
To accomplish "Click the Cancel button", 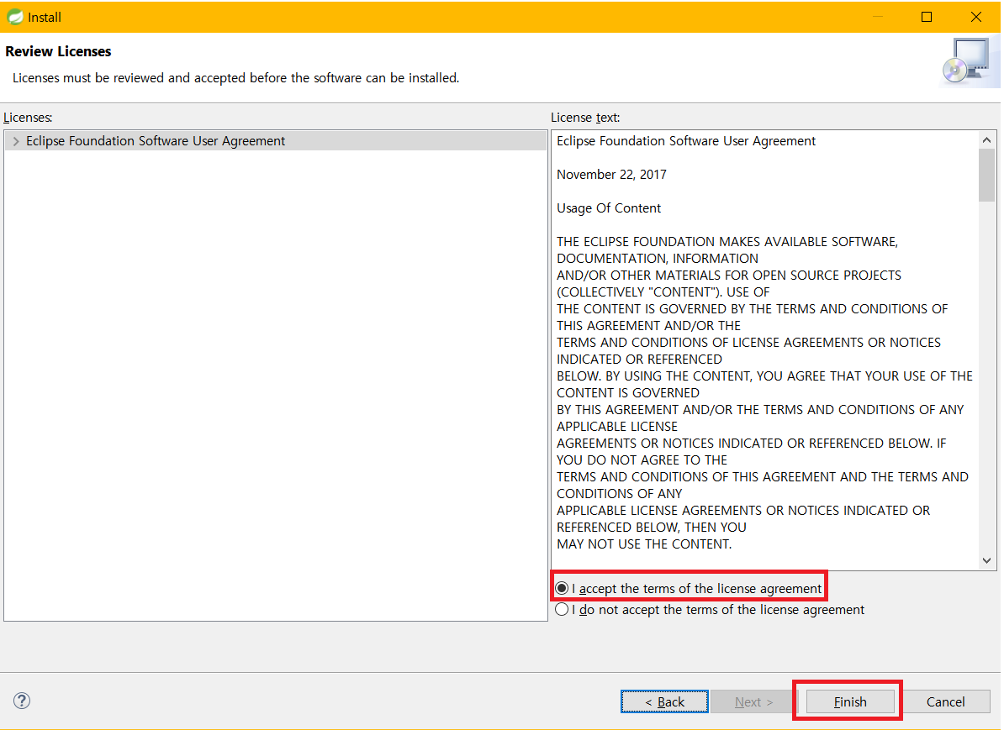I will point(945,701).
